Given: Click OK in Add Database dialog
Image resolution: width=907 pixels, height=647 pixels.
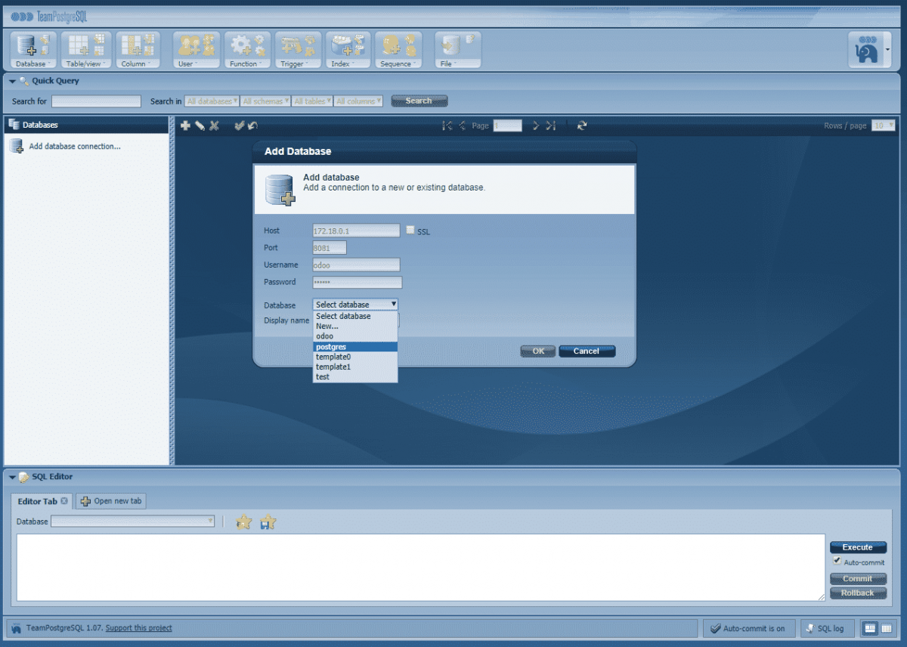Looking at the screenshot, I should point(538,351).
